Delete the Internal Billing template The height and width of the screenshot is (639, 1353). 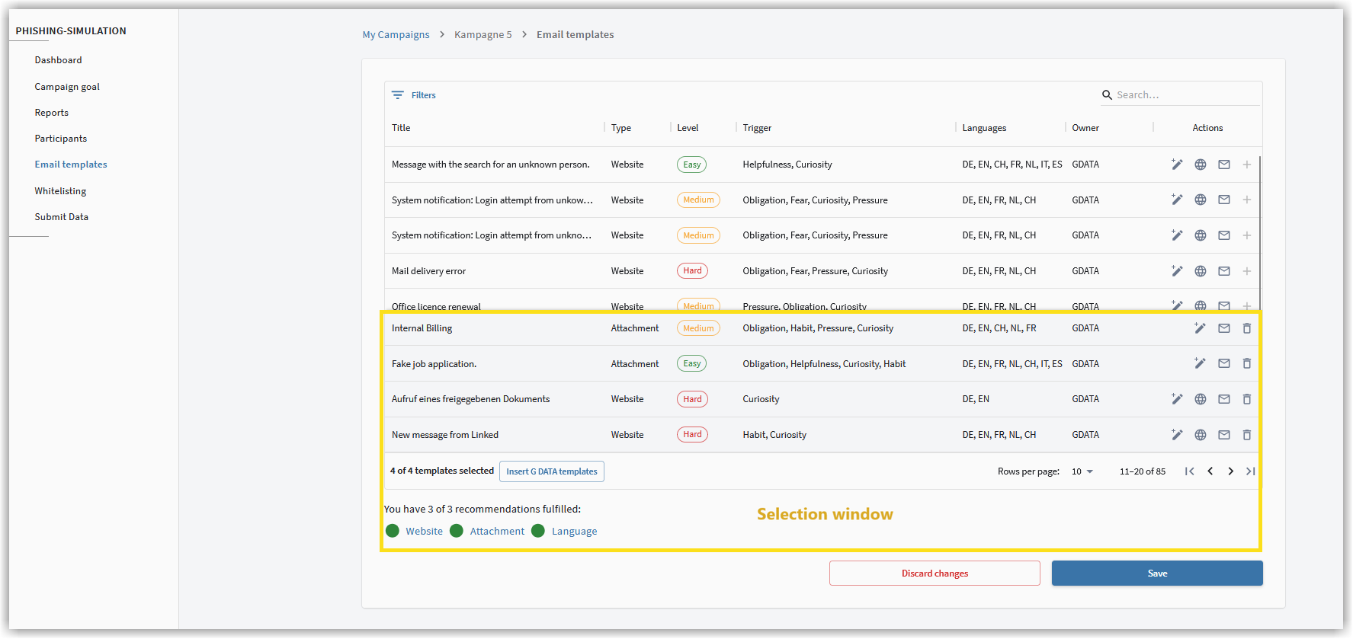(x=1247, y=328)
